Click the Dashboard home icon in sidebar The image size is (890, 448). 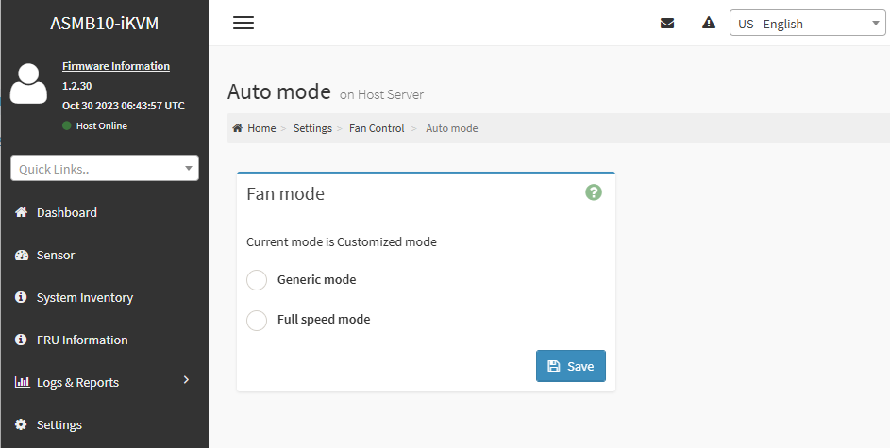tap(21, 212)
